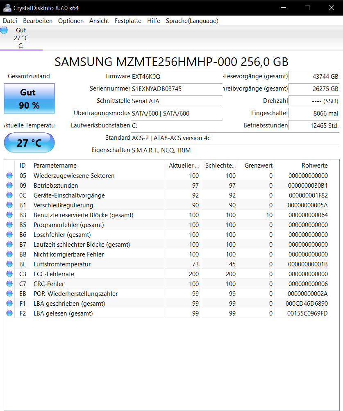Close the CrystalDiskInfo window
This screenshot has width=343, height=411.
coord(332,8)
